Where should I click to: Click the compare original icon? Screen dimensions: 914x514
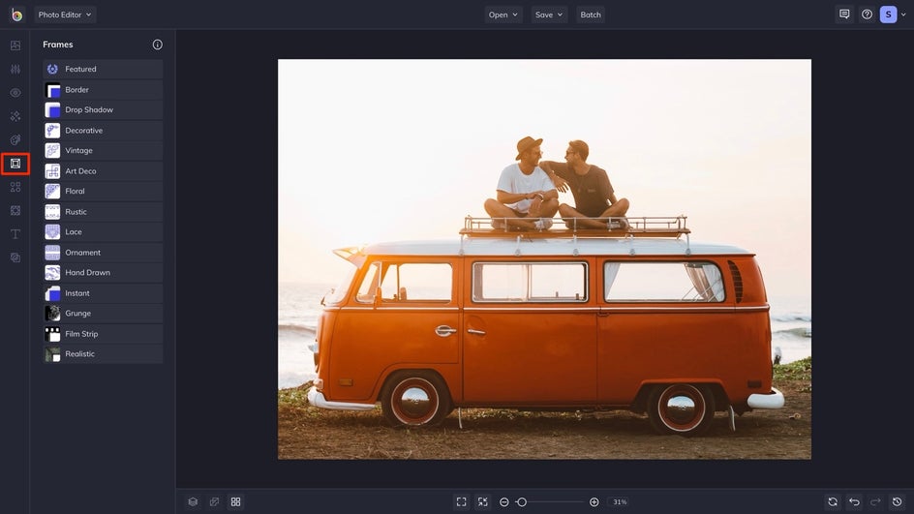point(215,501)
